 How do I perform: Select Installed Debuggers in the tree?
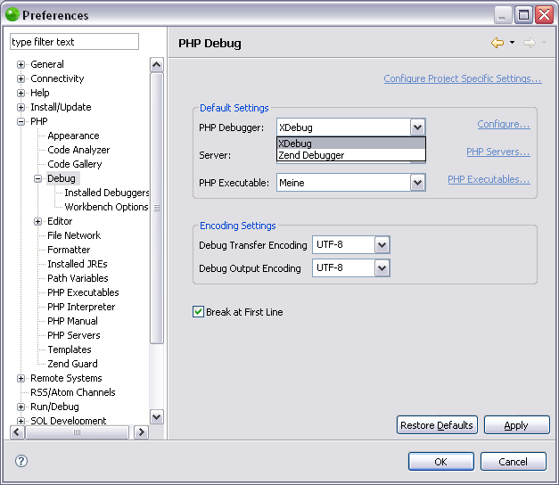[107, 193]
